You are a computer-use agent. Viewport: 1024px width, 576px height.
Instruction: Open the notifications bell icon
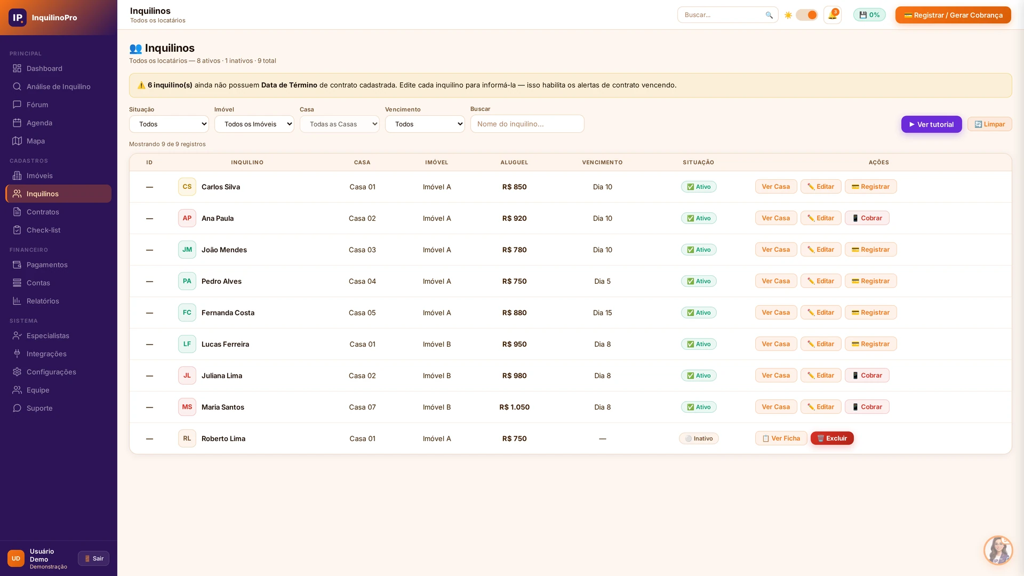click(x=832, y=15)
